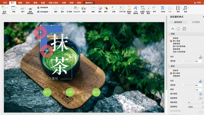
Task: Select the 無線條 (No line) radio button
Action: [171, 70]
